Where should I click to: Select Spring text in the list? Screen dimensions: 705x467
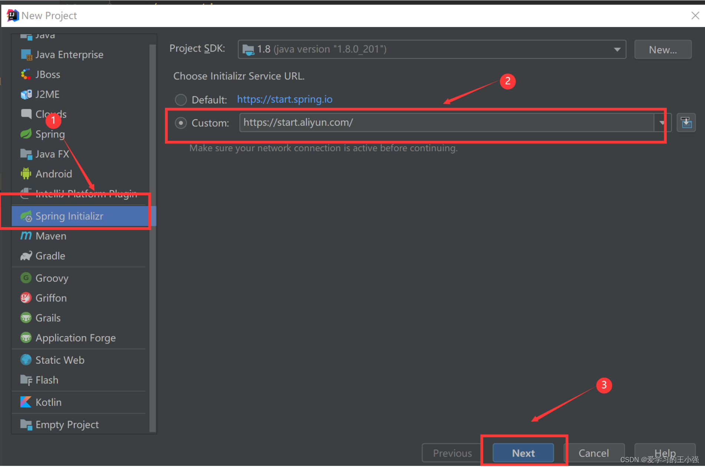tap(50, 134)
